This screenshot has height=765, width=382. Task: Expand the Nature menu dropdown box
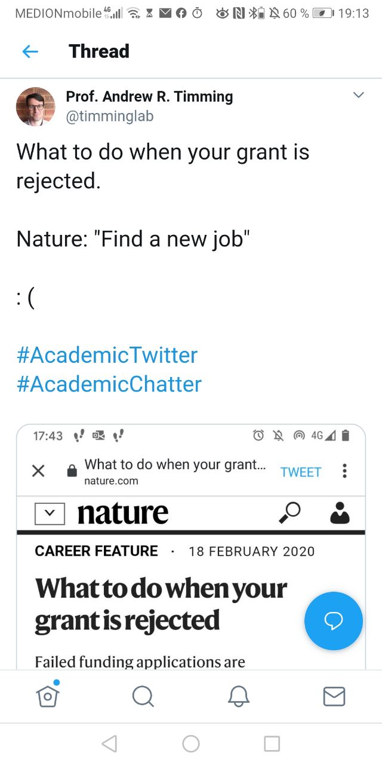point(50,513)
